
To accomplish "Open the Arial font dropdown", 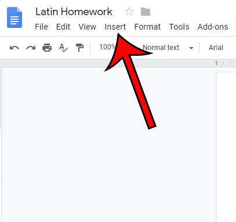I will [216, 48].
